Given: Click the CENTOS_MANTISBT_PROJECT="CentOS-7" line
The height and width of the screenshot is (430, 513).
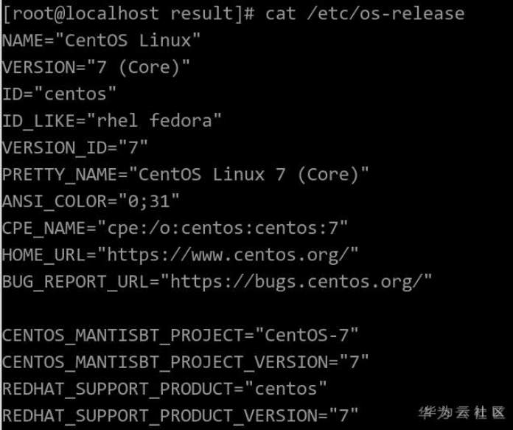Looking at the screenshot, I should (181, 336).
